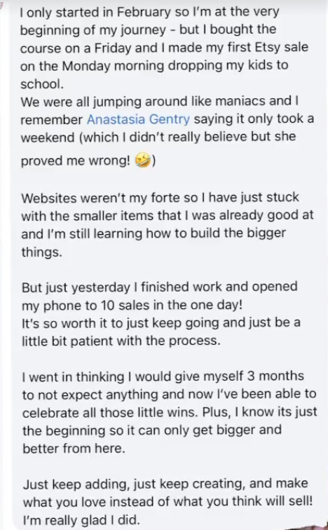Click the phrase "But just yesterday"

(76, 287)
